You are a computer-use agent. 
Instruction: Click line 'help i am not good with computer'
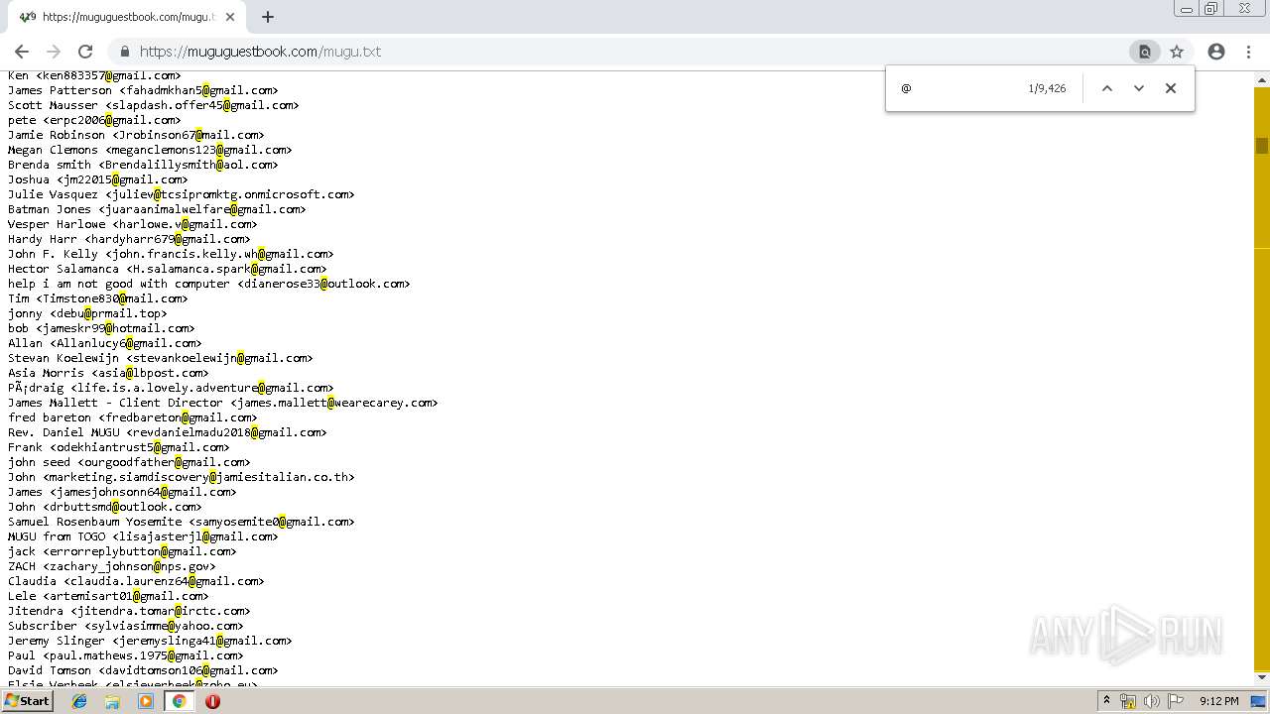pyautogui.click(x=209, y=284)
